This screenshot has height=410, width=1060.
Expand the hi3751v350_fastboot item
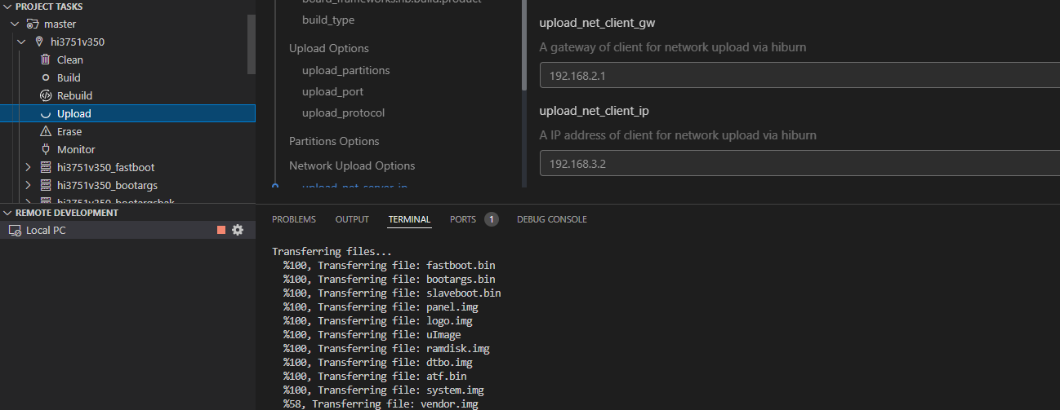28,167
